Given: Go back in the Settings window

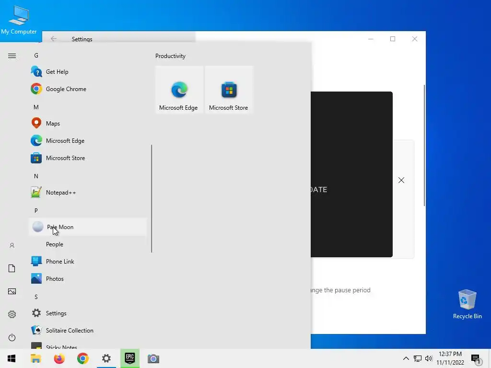Looking at the screenshot, I should coord(54,39).
